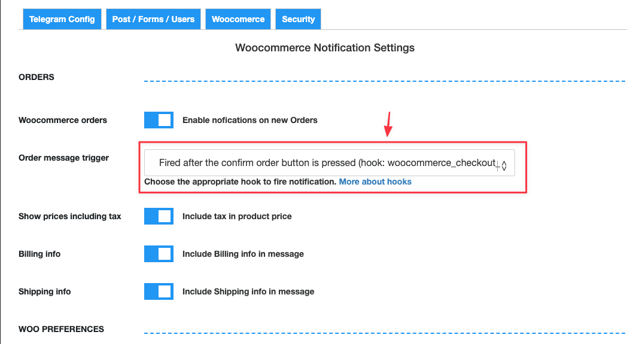Click the ORDERS section header
Screen dimensions: 627x344
click(36, 76)
